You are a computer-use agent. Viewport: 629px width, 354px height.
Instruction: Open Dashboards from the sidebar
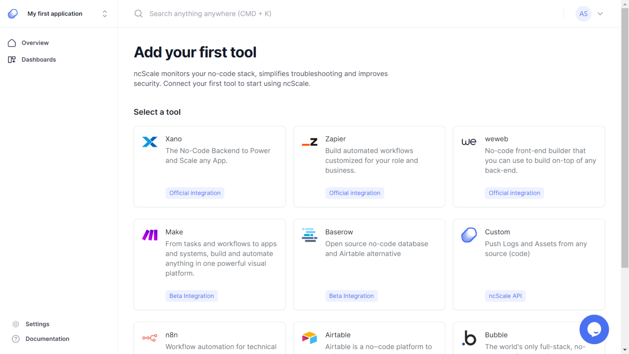[x=38, y=60]
